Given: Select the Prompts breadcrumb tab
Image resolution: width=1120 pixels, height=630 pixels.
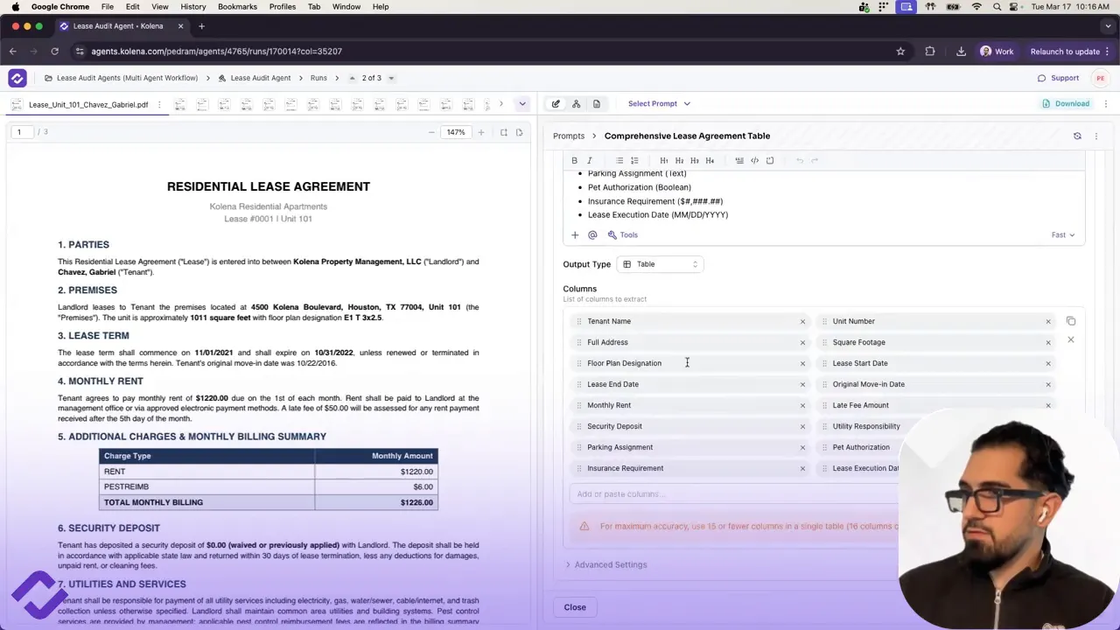Looking at the screenshot, I should 568,136.
